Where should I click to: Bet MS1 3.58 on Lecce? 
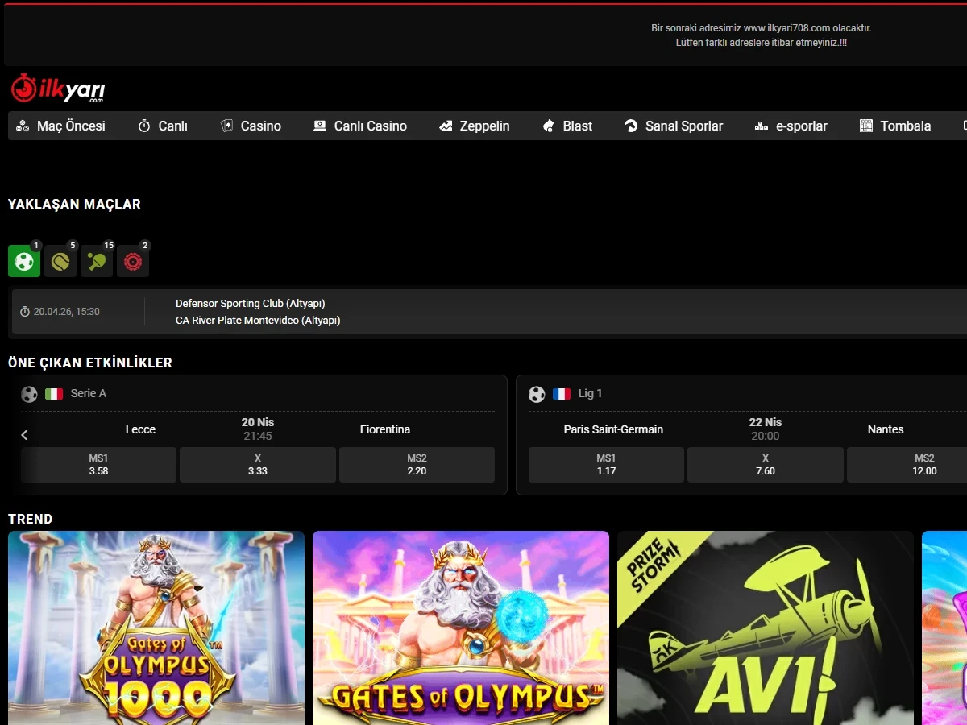pyautogui.click(x=98, y=465)
